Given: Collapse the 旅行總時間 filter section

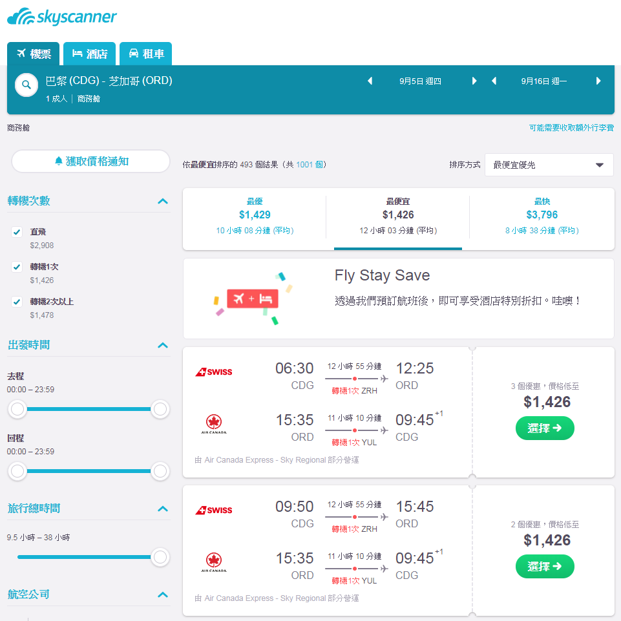Looking at the screenshot, I should (163, 509).
